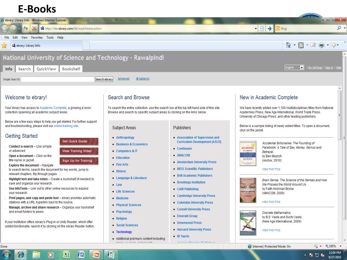Launch Windows Media Player from taskbar
The width and height of the screenshot is (347, 260).
(51, 255)
